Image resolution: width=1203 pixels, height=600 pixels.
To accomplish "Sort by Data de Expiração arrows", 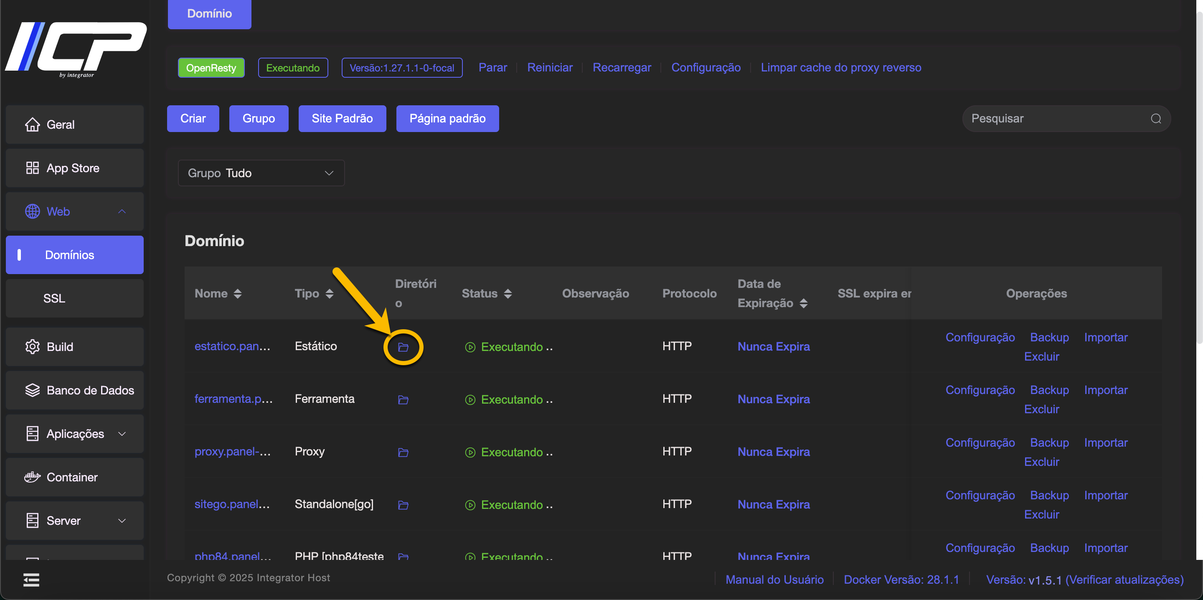I will tap(803, 303).
